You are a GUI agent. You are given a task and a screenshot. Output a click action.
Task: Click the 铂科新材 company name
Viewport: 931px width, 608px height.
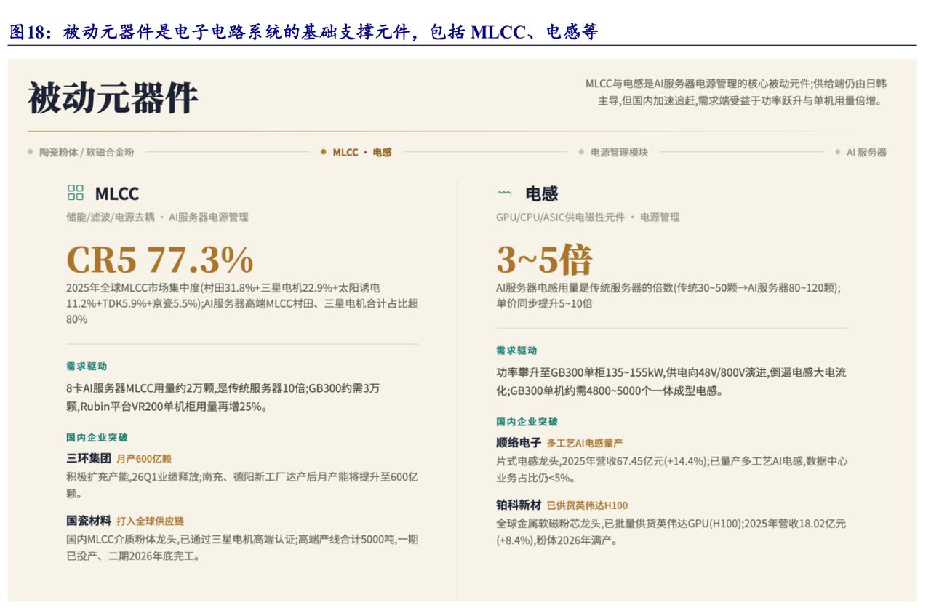[519, 505]
